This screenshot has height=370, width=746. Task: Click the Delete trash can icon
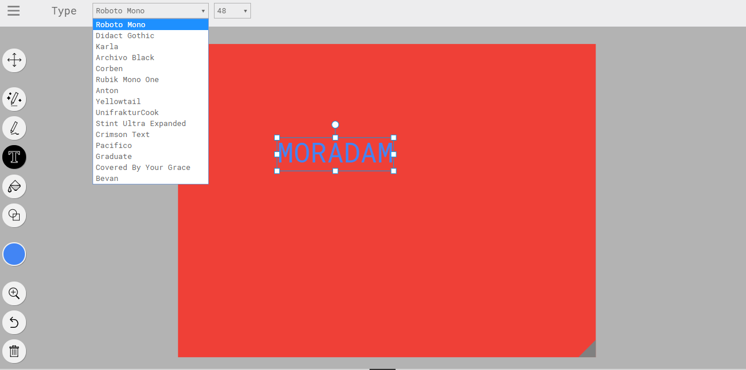(14, 351)
